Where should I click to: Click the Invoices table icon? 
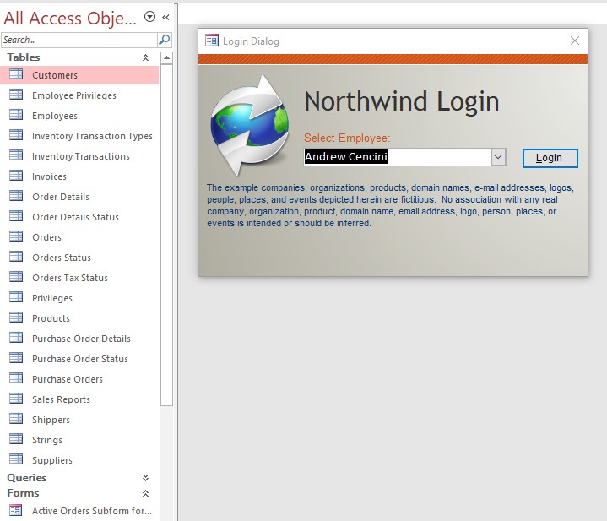click(16, 176)
